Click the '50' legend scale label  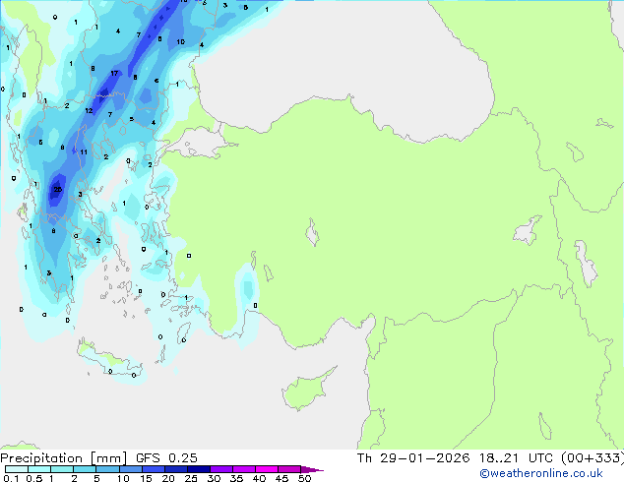(x=305, y=478)
